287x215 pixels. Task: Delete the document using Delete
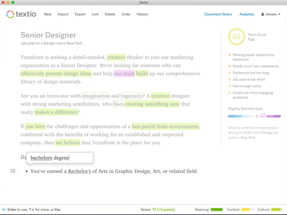(110, 14)
